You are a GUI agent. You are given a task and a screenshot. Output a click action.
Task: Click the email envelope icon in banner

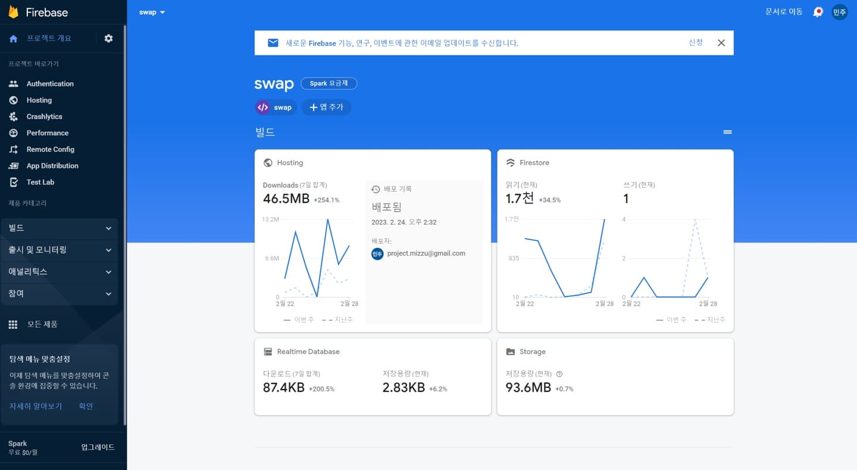click(273, 43)
